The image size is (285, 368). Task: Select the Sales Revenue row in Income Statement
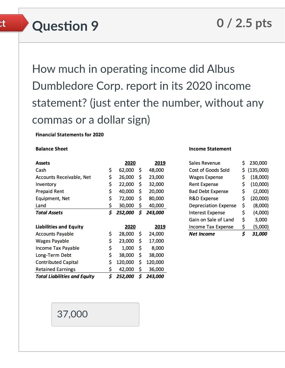point(205,163)
